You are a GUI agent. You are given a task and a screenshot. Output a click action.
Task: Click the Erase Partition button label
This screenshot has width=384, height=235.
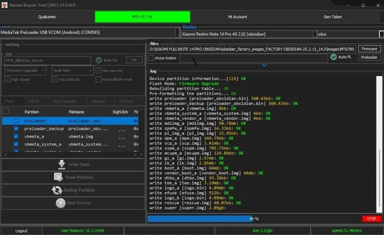coord(79,177)
